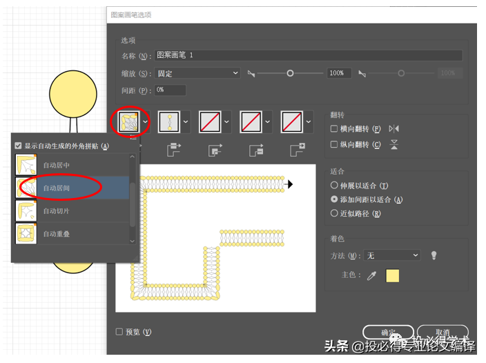The height and width of the screenshot is (363, 486).
Task: Open the outer corner tile dropdown arrow
Action: [x=145, y=121]
